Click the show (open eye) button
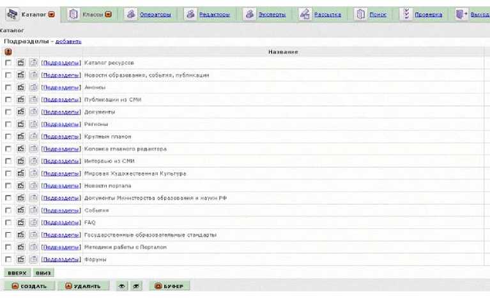 tap(122, 286)
